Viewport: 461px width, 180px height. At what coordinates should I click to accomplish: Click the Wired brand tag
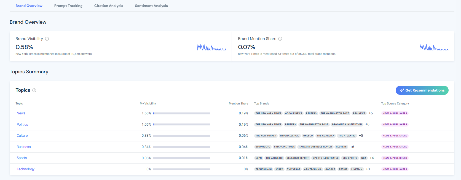pos(279,169)
